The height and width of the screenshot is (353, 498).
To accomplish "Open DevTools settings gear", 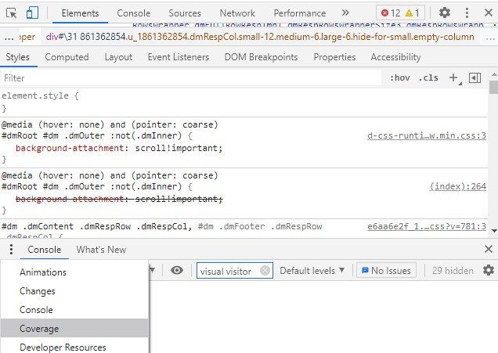I will [444, 13].
